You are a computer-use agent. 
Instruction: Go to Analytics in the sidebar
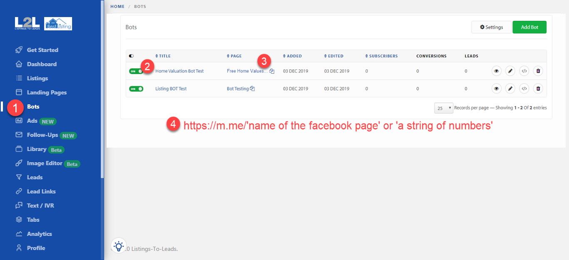39,234
